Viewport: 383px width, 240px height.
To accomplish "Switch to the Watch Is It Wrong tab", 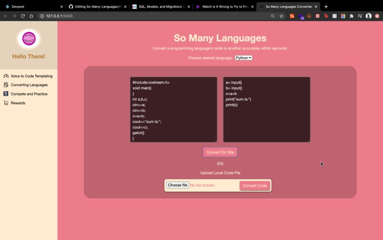I will pyautogui.click(x=225, y=7).
